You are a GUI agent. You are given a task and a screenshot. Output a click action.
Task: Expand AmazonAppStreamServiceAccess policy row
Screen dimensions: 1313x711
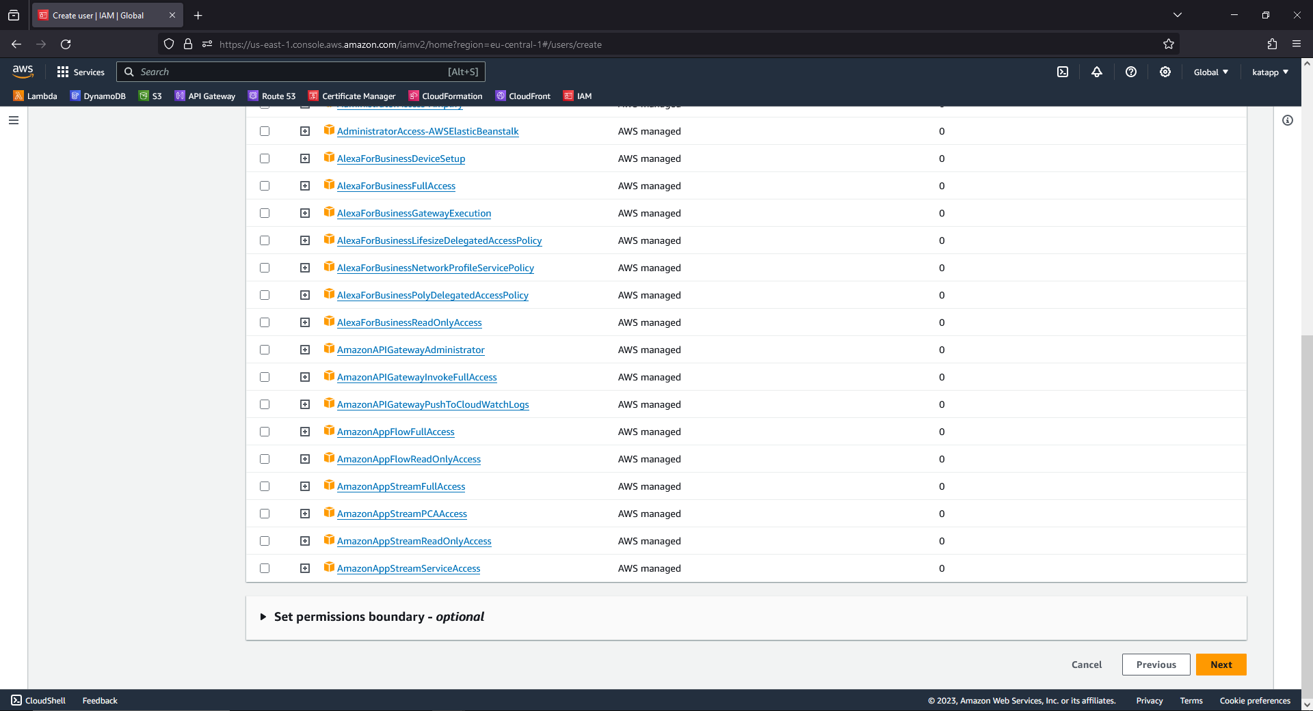coord(305,568)
